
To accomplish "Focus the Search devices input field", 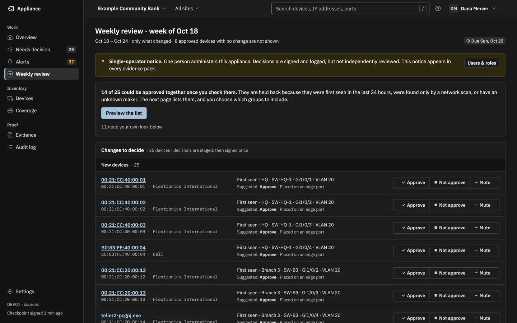I will [x=350, y=9].
